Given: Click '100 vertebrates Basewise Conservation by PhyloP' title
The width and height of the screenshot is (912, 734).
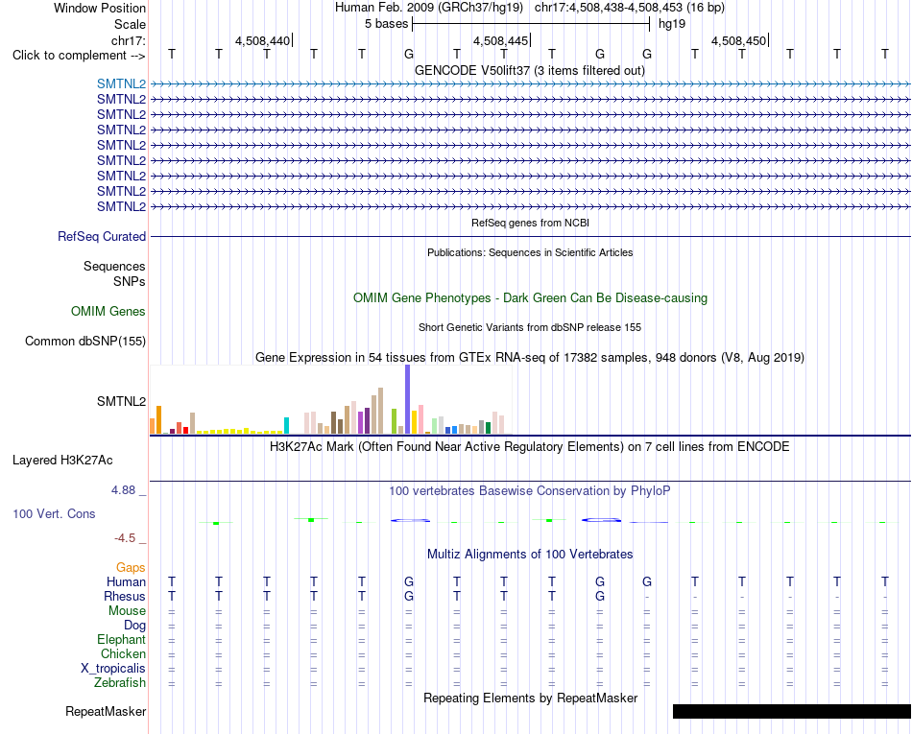Looking at the screenshot, I should point(530,490).
